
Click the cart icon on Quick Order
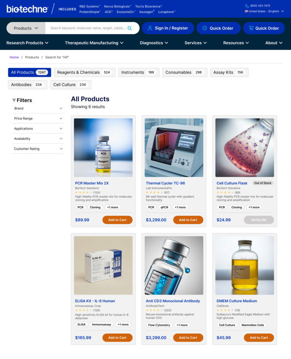(251, 28)
